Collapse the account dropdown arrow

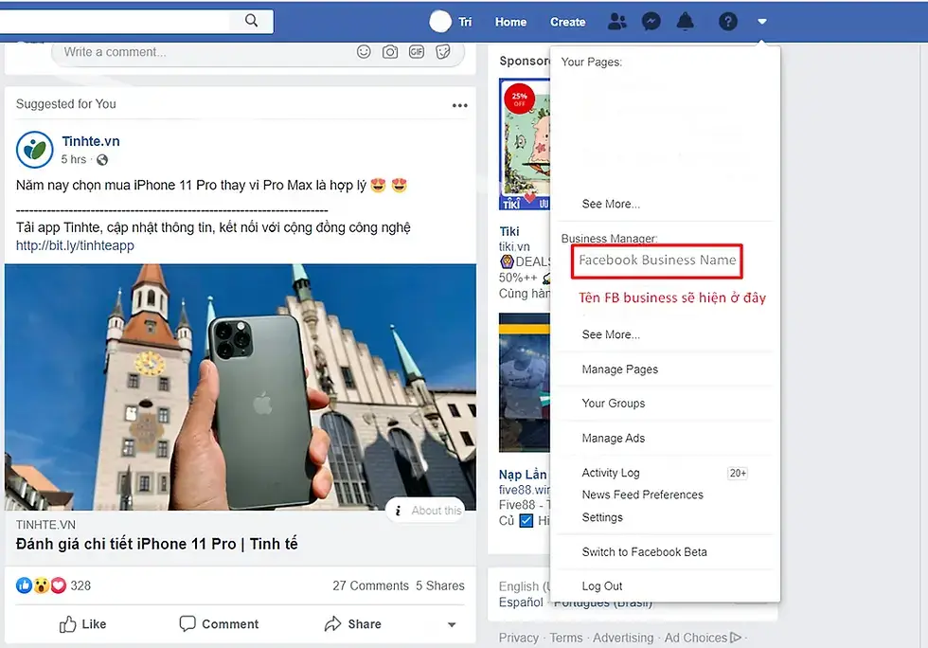tap(761, 22)
